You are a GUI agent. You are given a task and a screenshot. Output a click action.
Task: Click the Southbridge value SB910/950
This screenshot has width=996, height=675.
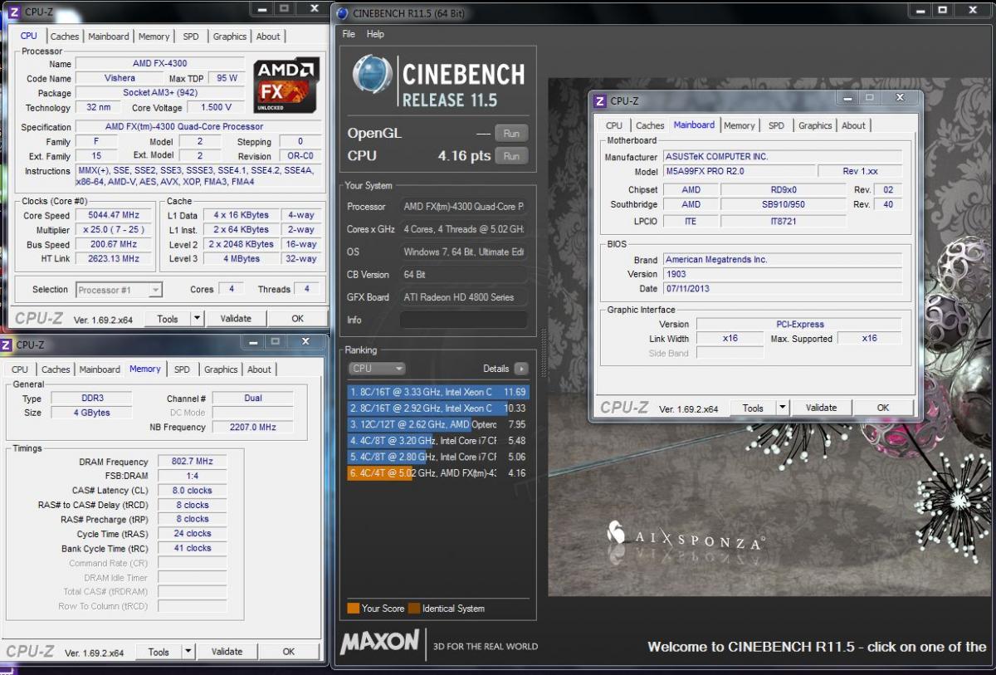point(783,205)
